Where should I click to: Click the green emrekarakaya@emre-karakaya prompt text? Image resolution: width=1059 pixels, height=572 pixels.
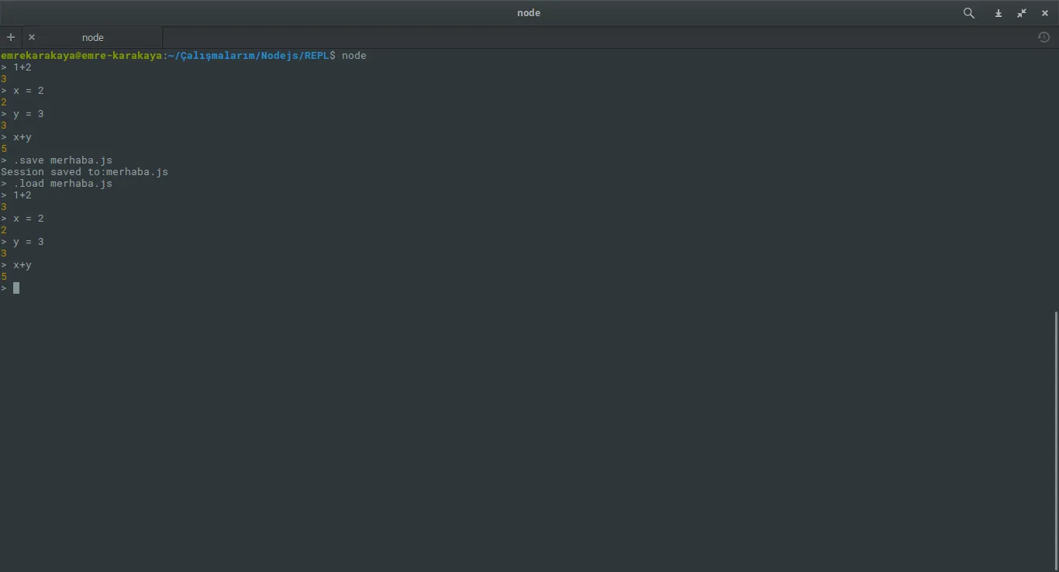pos(81,56)
